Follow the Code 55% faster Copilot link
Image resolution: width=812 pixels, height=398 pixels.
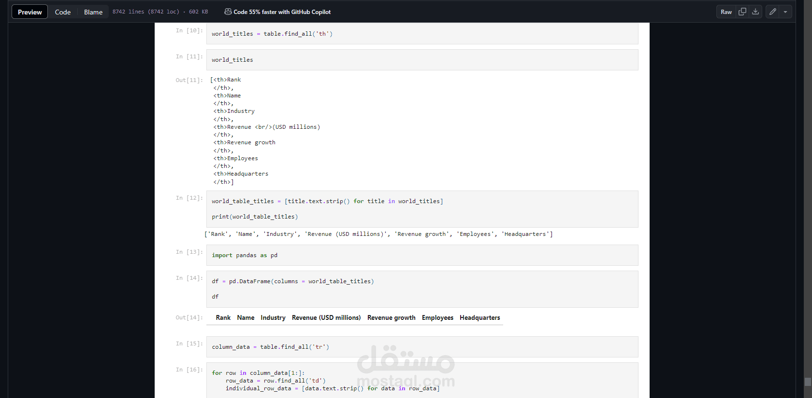(282, 12)
